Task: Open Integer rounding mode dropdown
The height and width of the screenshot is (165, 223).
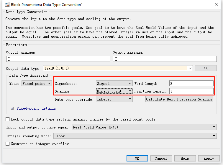Action: [x=135, y=136]
